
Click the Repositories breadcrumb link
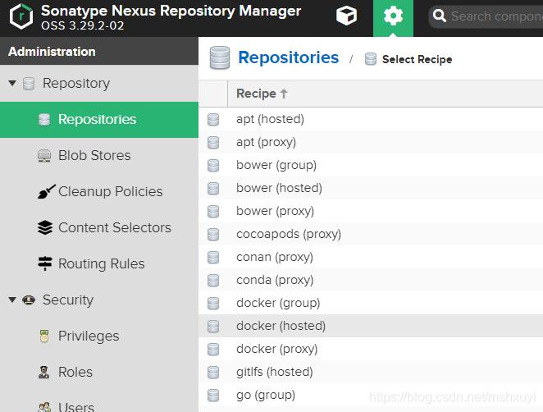point(289,57)
